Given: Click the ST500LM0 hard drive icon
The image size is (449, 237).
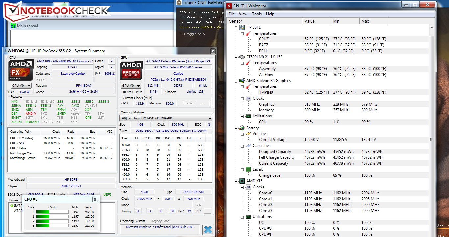Looking at the screenshot, I should tap(242, 57).
